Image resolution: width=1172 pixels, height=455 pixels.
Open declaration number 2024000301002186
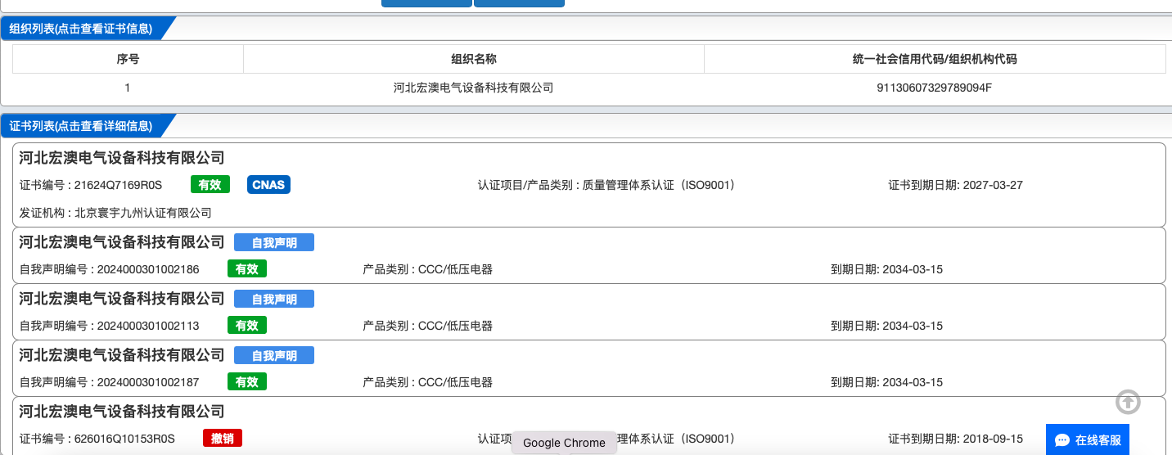[x=148, y=269]
